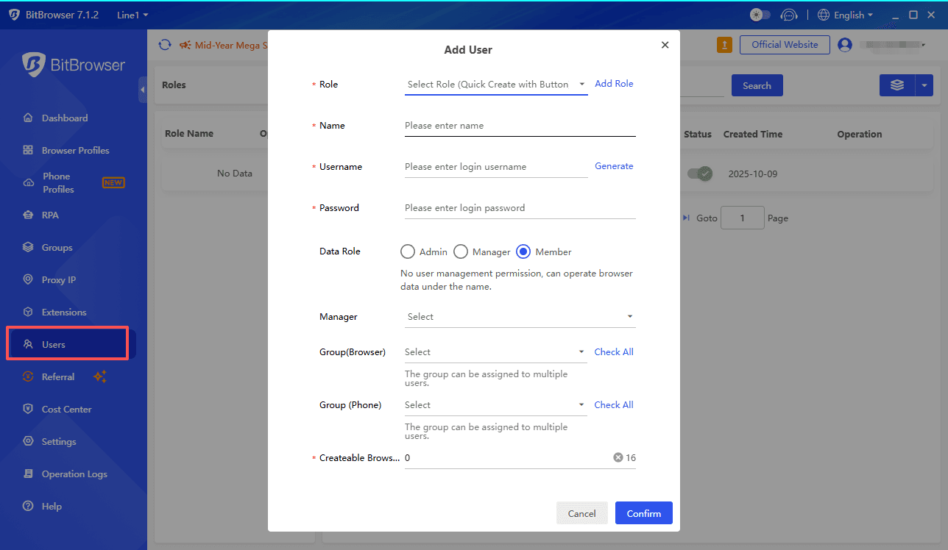Click the Created Time column header
The width and height of the screenshot is (948, 550).
click(753, 134)
